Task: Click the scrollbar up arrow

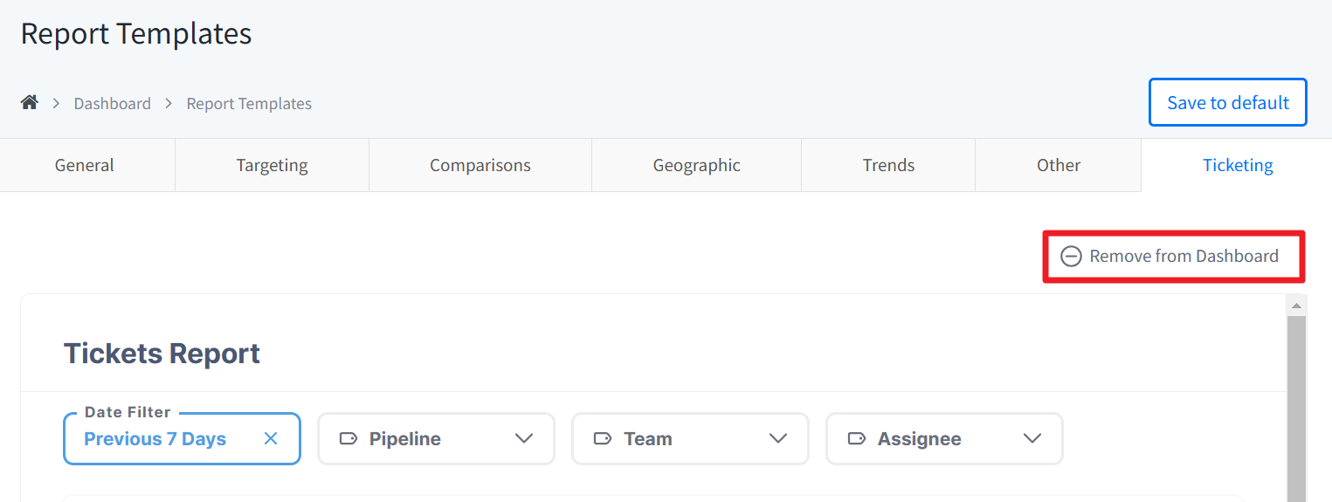Action: tap(1296, 306)
